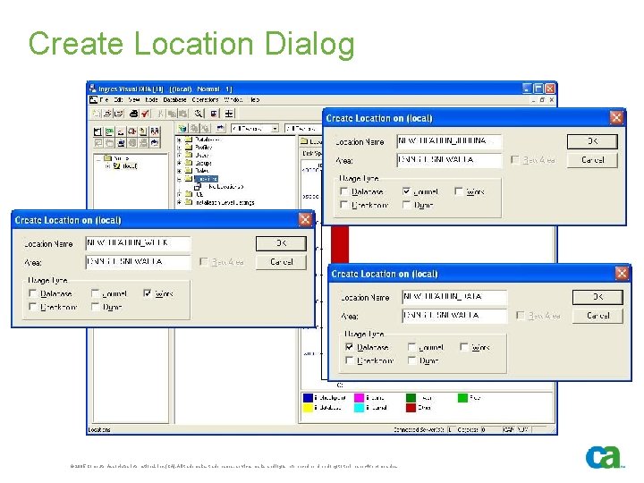Check Dump in bottom-right Create Location dialog
The height and width of the screenshot is (483, 644).
(x=412, y=360)
